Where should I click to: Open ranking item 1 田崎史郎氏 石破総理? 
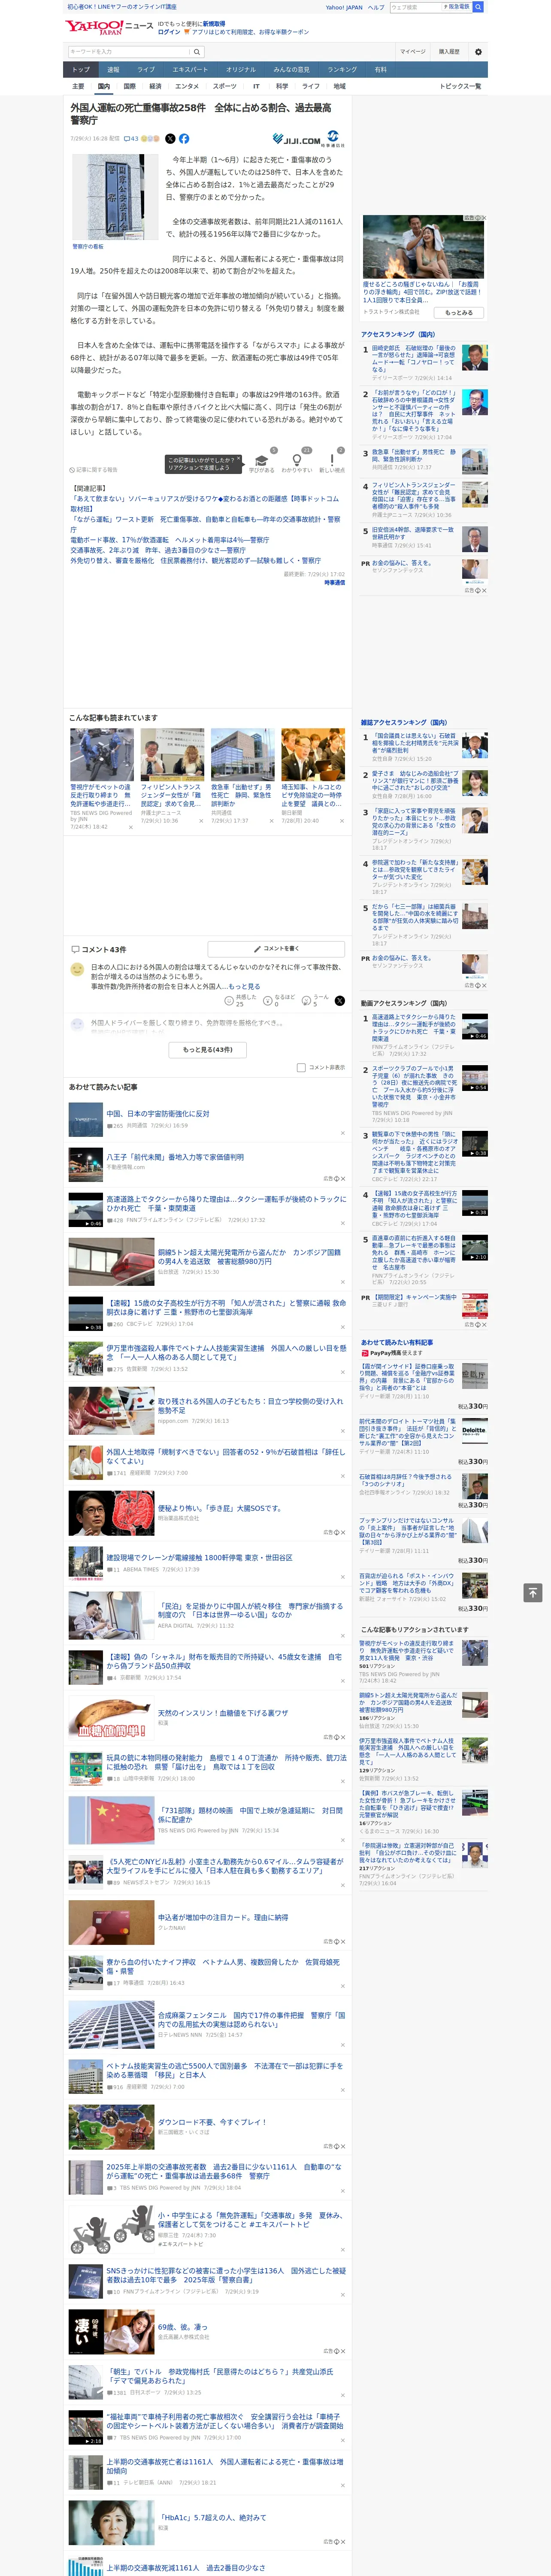414,359
